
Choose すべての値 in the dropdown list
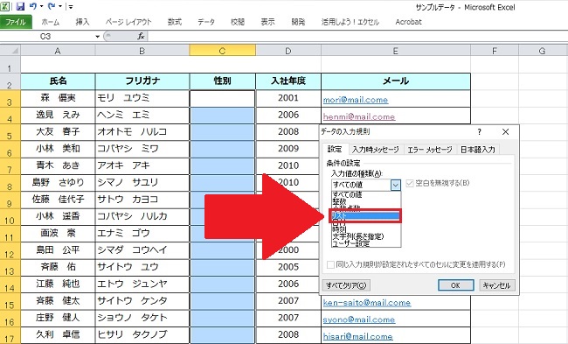(x=366, y=195)
